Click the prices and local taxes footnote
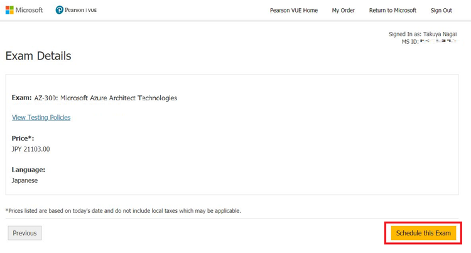471x253 pixels. pos(123,210)
